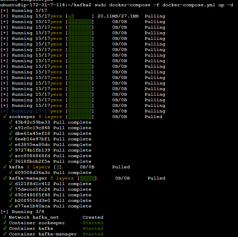Select layer hash accf086868fd
The width and height of the screenshot is (238, 237).
tap(32, 156)
